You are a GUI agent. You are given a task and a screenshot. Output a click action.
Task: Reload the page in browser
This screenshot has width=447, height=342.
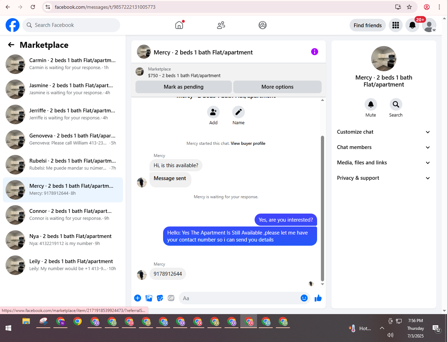point(33,7)
